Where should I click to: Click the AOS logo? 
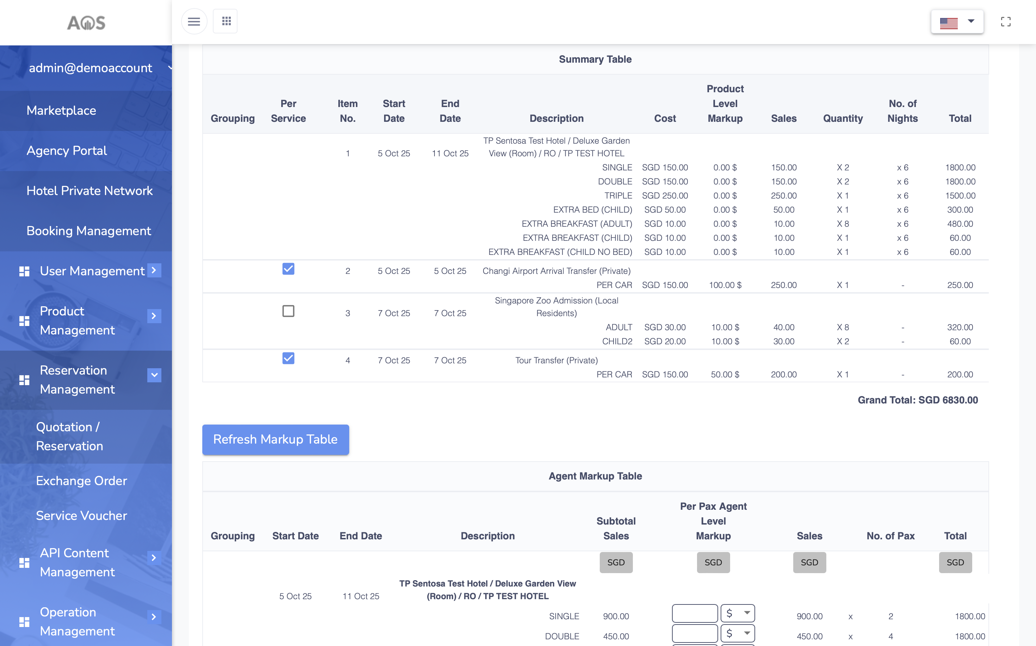pyautogui.click(x=86, y=23)
